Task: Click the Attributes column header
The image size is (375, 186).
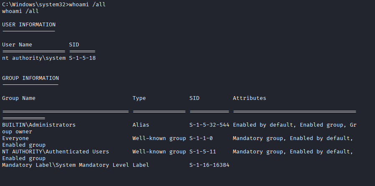Action: pyautogui.click(x=250, y=98)
